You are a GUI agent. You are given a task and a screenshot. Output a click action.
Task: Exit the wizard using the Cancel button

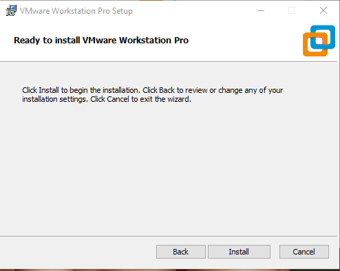click(304, 252)
